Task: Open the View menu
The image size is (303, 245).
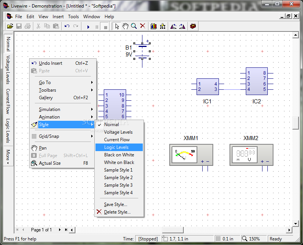Action: coord(43,17)
